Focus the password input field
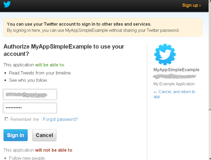 30,108
